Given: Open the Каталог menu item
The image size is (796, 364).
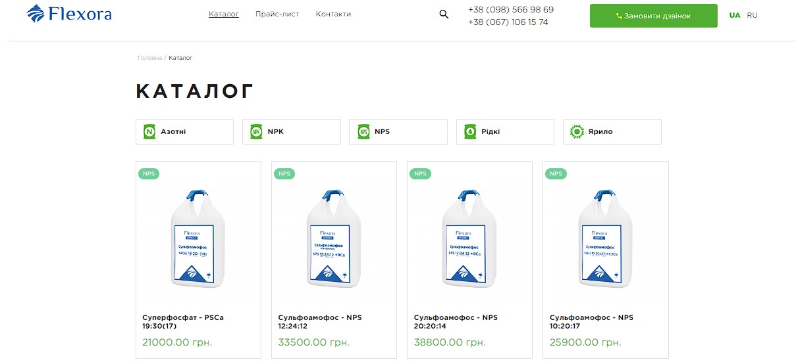Looking at the screenshot, I should pyautogui.click(x=224, y=14).
